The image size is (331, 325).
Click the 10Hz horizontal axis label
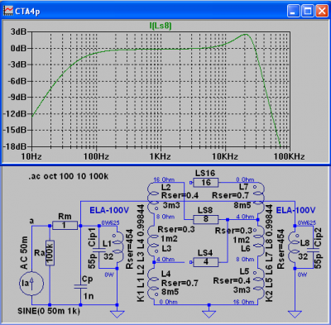(x=31, y=157)
